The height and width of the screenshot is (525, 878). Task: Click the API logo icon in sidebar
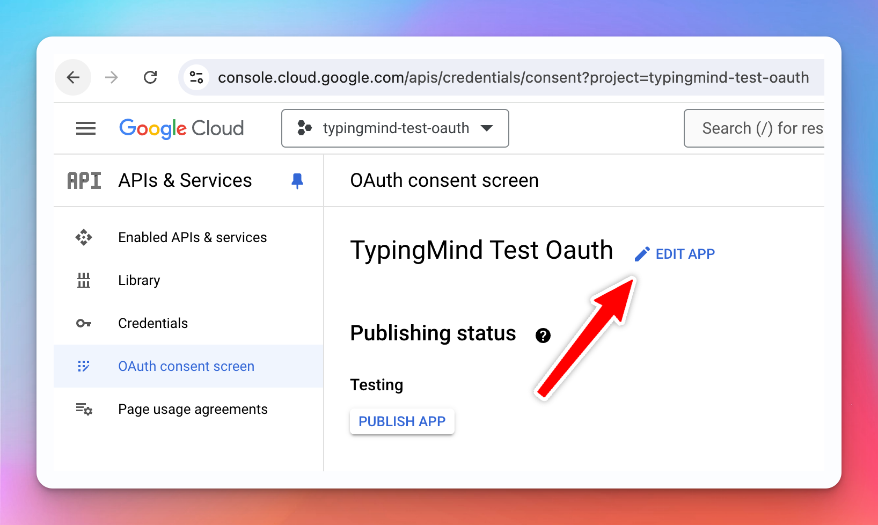(84, 180)
